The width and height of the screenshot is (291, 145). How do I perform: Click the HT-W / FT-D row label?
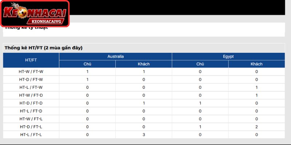(31, 95)
